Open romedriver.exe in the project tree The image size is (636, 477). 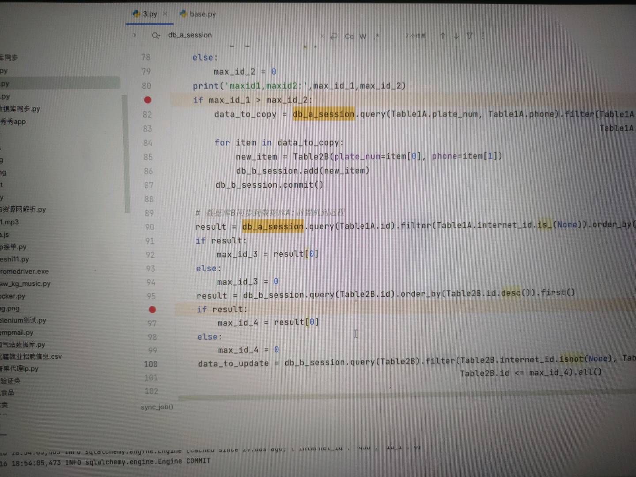[x=25, y=271]
